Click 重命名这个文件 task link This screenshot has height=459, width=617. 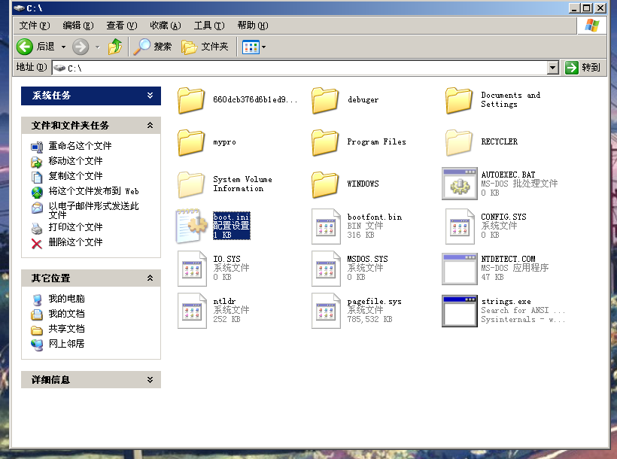[x=80, y=146]
